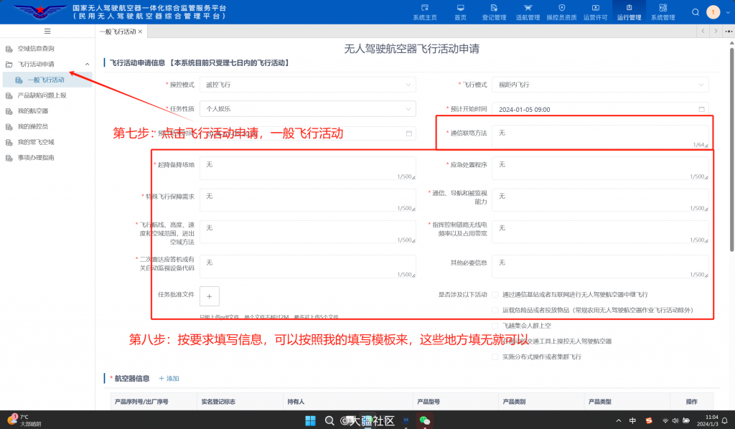735x429 pixels.
Task: Collapse the 飞行活动申请 sidebar group
Action: click(86, 62)
